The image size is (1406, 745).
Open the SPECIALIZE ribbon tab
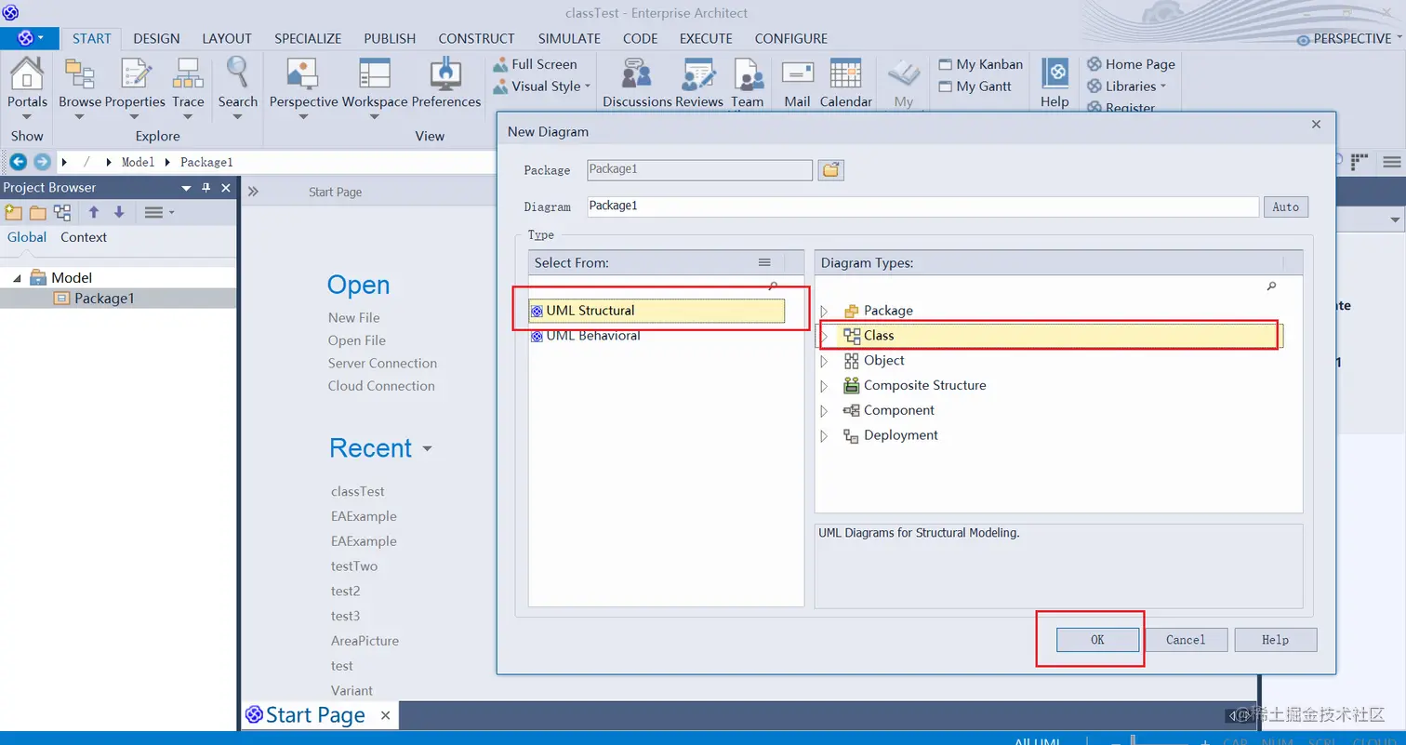pyautogui.click(x=308, y=39)
